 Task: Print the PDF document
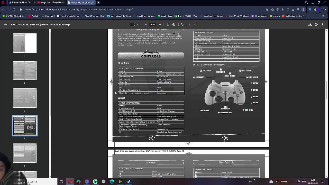(x=316, y=24)
